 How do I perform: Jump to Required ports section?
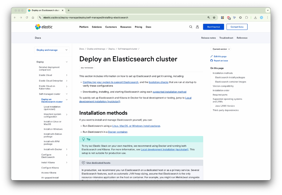click(220, 95)
